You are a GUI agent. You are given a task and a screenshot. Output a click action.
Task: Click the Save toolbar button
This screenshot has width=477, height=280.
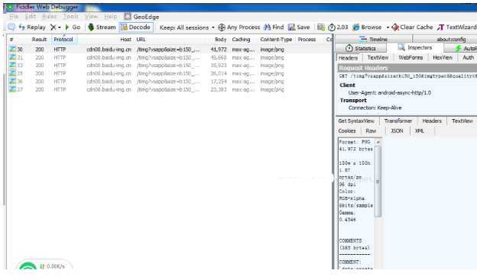click(299, 27)
